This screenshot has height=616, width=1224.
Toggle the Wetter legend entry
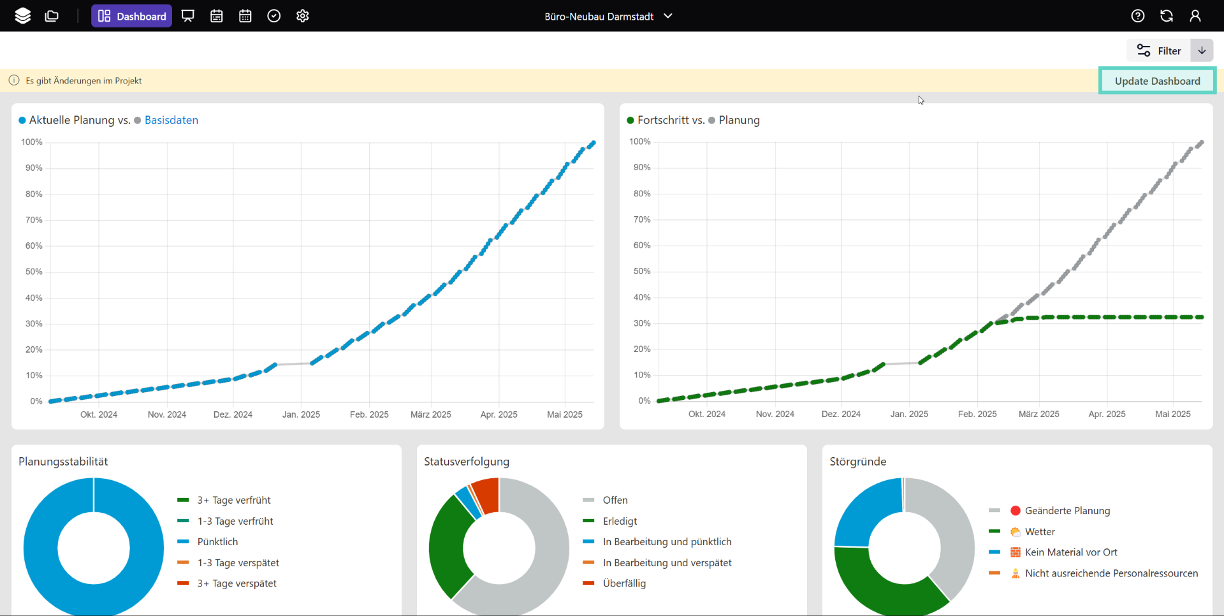click(x=1040, y=531)
